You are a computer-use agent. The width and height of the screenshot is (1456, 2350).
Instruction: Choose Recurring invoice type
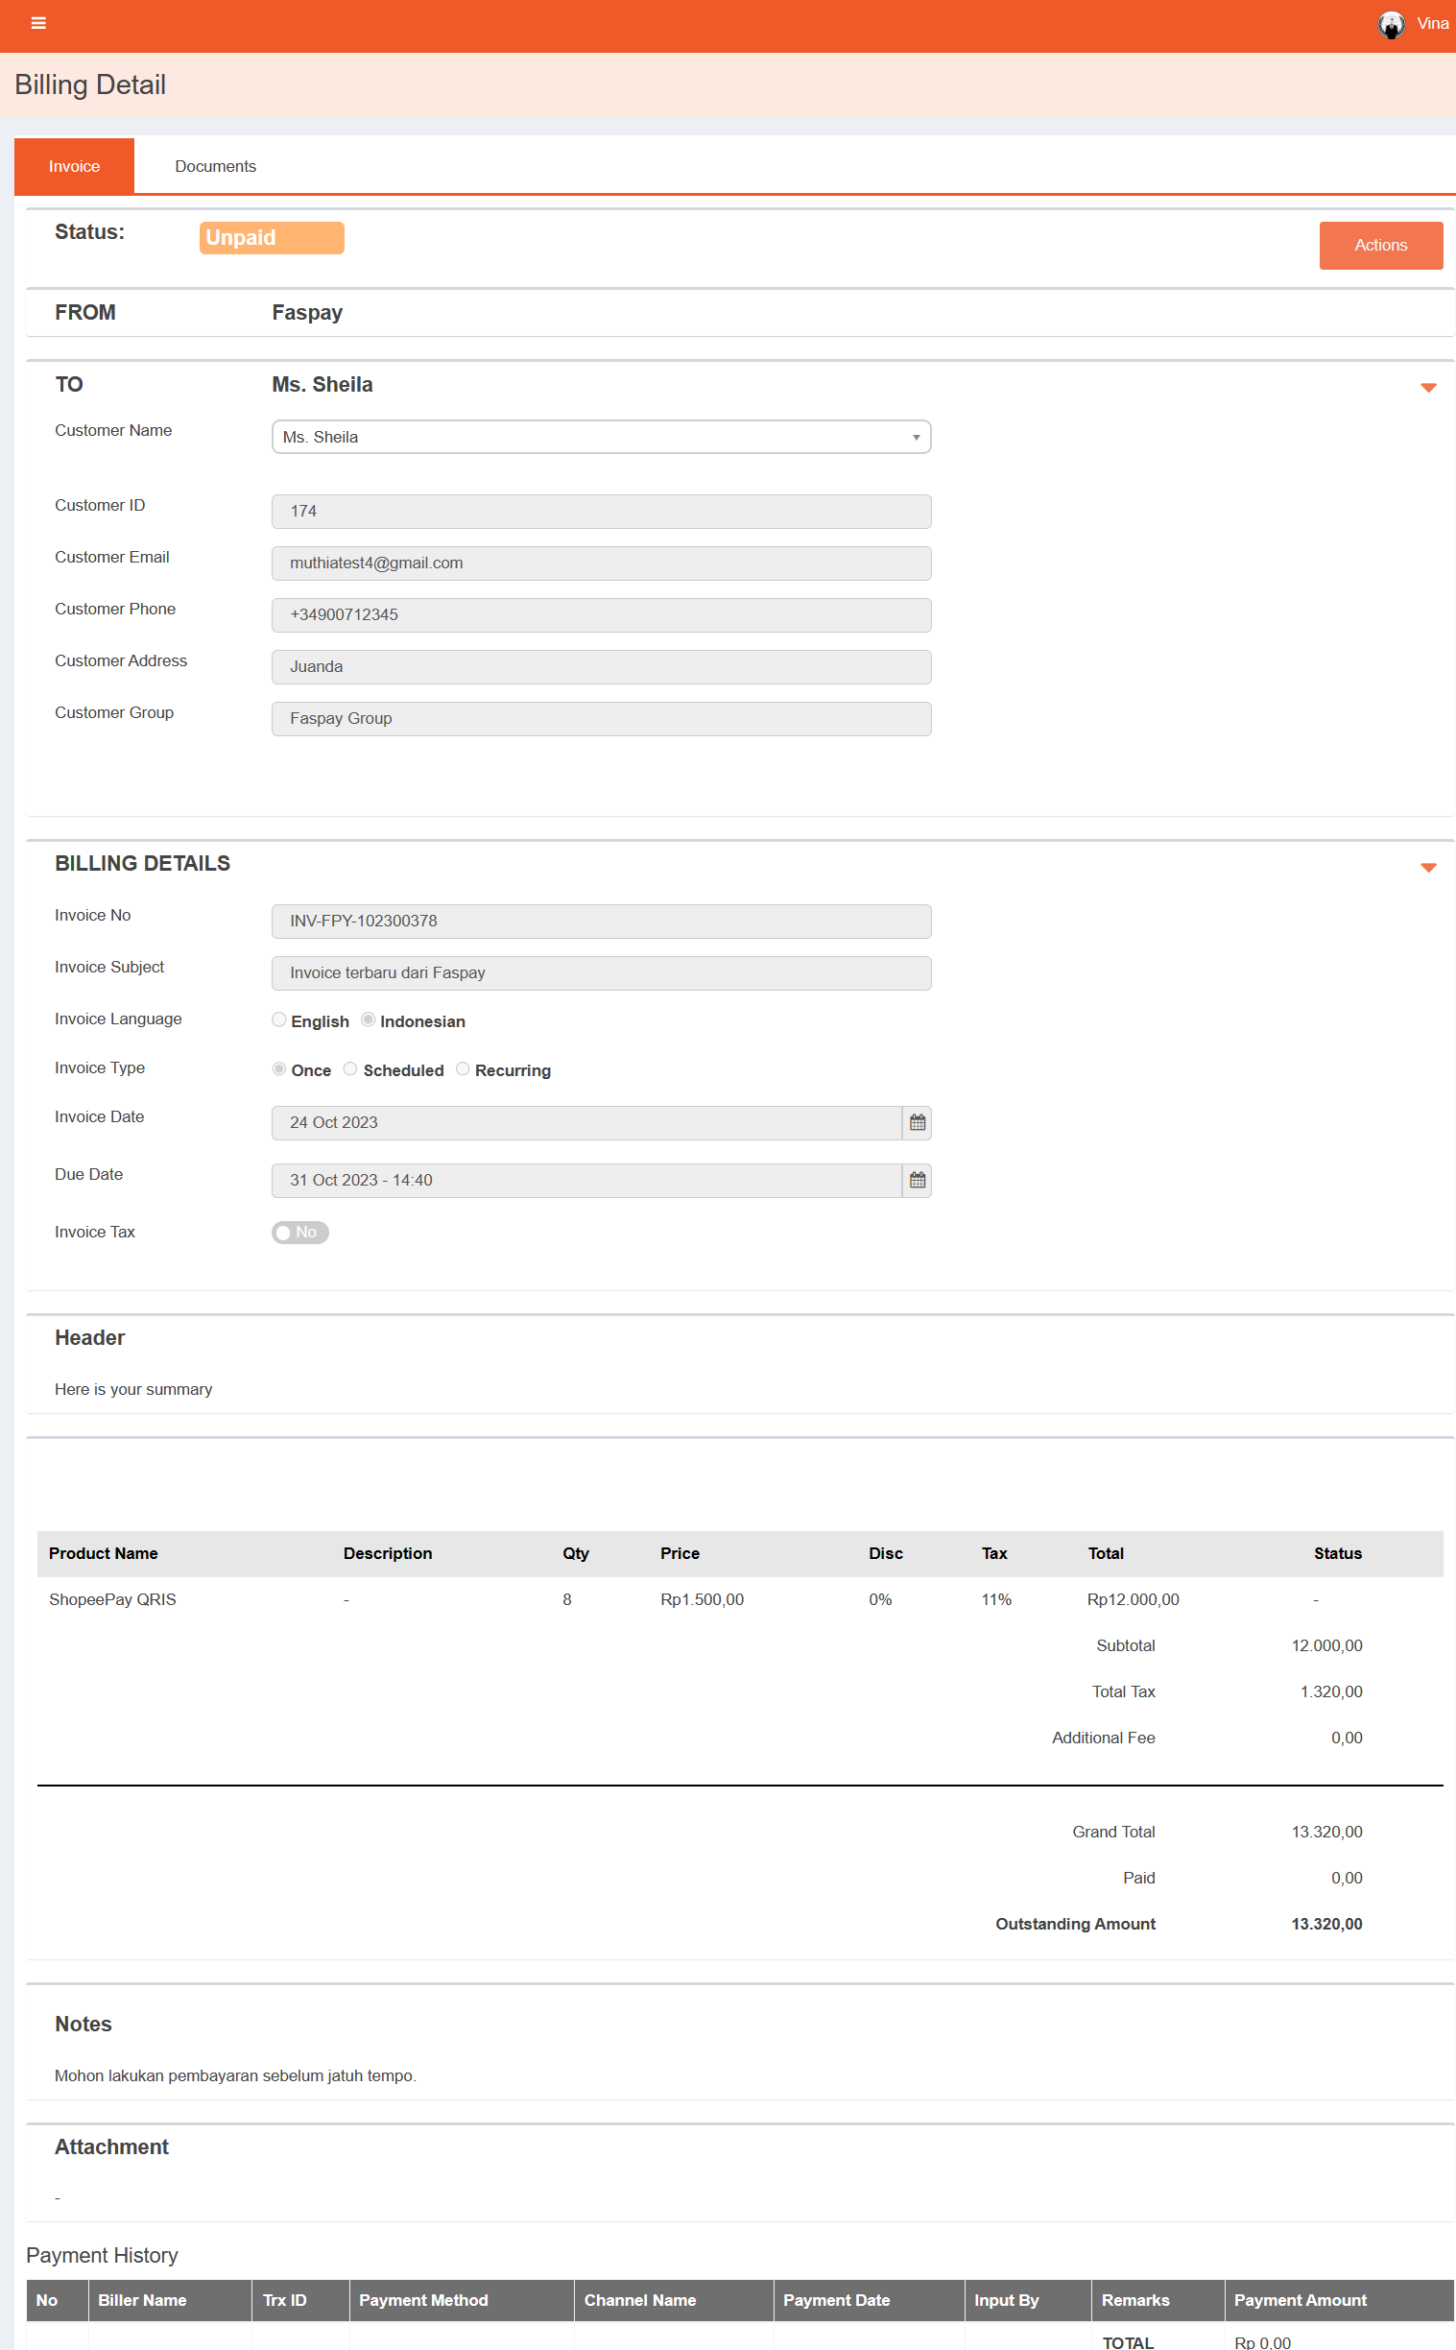point(464,1069)
